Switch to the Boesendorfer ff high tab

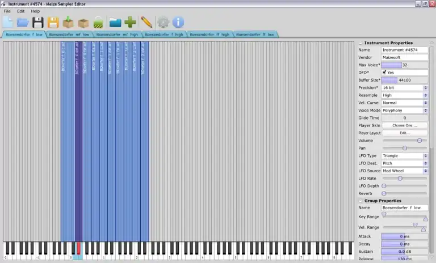click(x=209, y=35)
